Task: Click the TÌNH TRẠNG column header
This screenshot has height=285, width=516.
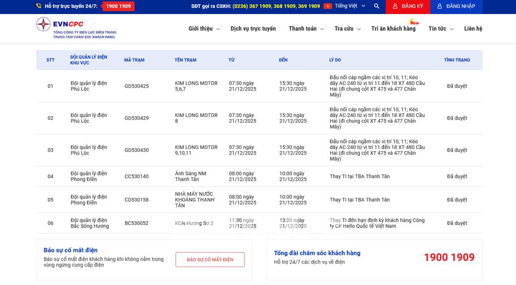Action: pyautogui.click(x=457, y=60)
